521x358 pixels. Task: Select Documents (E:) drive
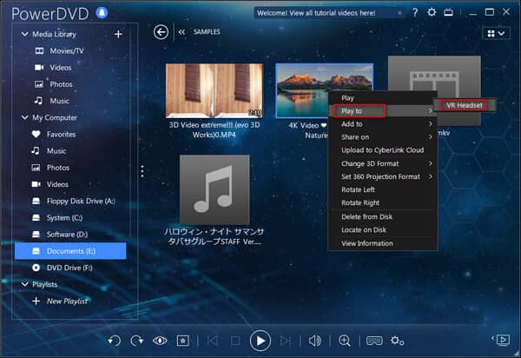(70, 251)
